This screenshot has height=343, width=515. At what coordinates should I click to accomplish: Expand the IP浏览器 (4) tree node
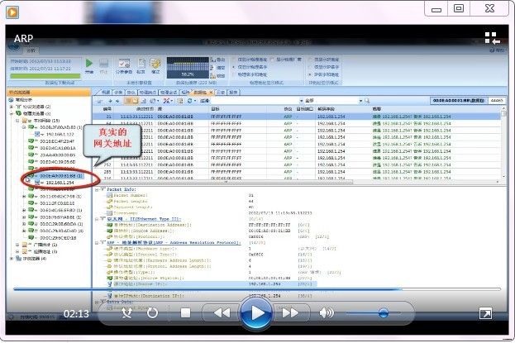[x=12, y=259]
